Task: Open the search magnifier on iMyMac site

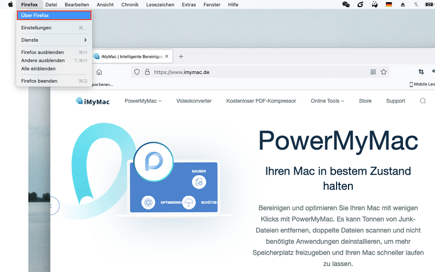Action: click(x=423, y=101)
